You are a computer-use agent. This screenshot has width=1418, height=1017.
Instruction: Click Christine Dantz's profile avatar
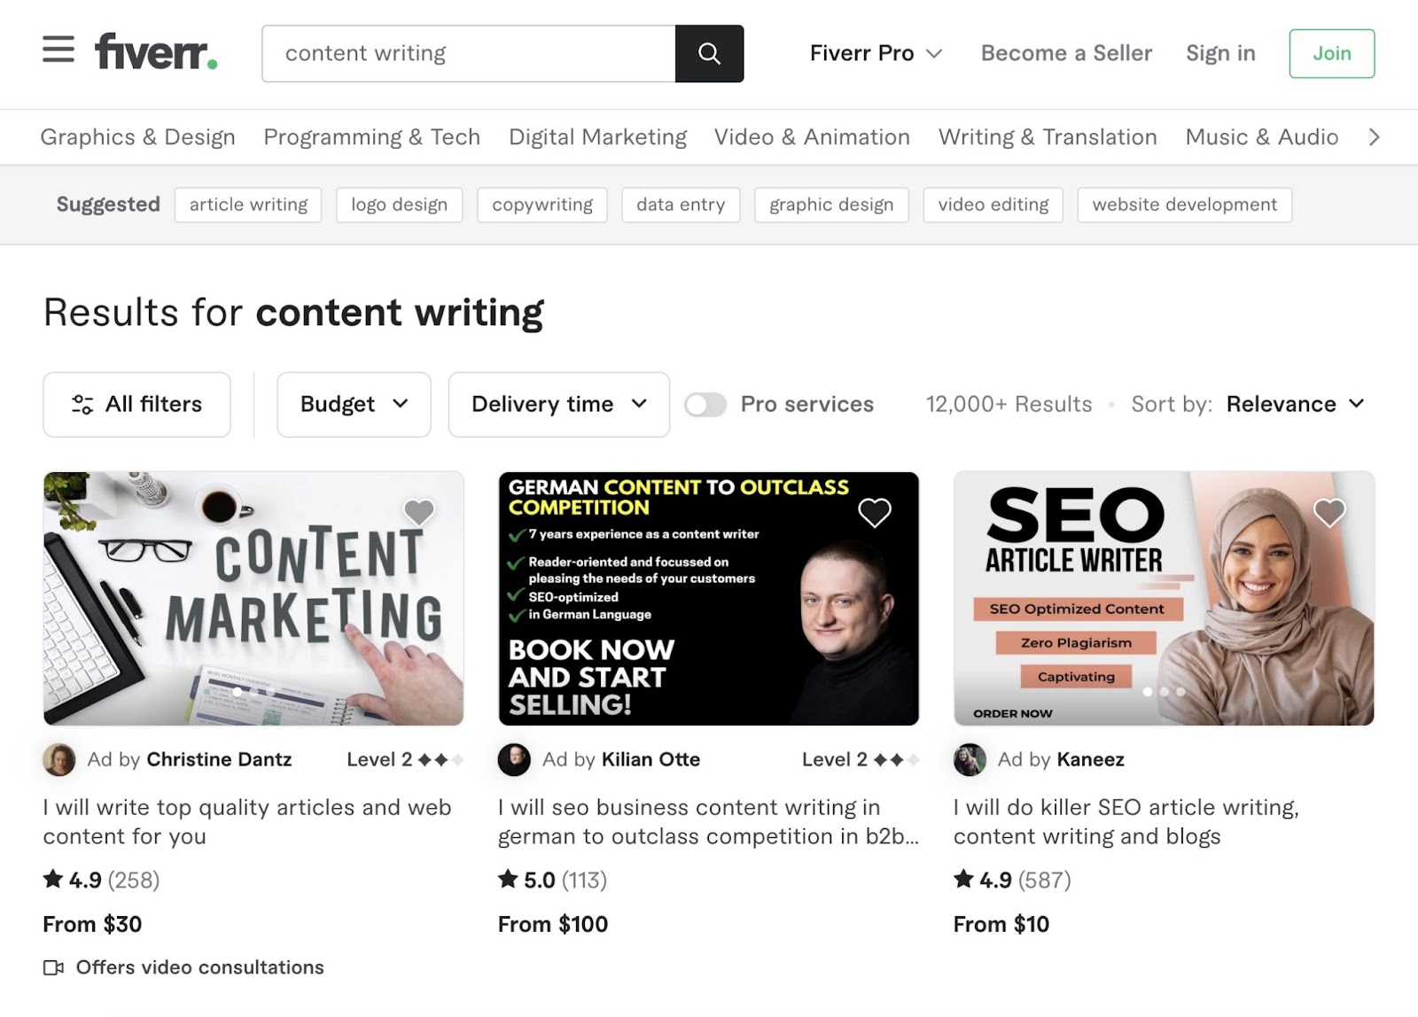click(58, 759)
